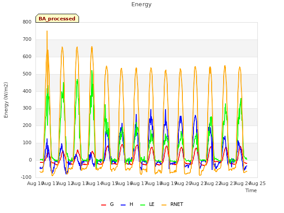Viewport: 284px width, 213px height.
Task: Click the red G legend swatch
Action: (103, 205)
